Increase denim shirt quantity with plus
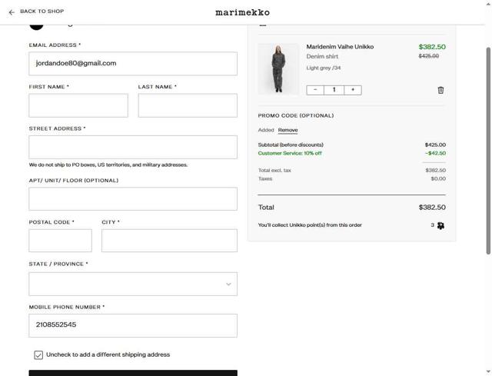 pos(353,90)
